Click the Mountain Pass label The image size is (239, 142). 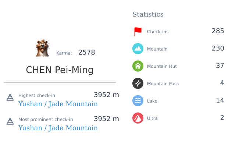[x=163, y=84]
